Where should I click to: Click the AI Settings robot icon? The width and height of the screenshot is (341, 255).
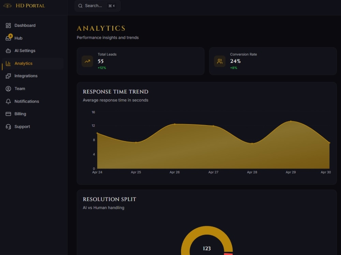8,51
